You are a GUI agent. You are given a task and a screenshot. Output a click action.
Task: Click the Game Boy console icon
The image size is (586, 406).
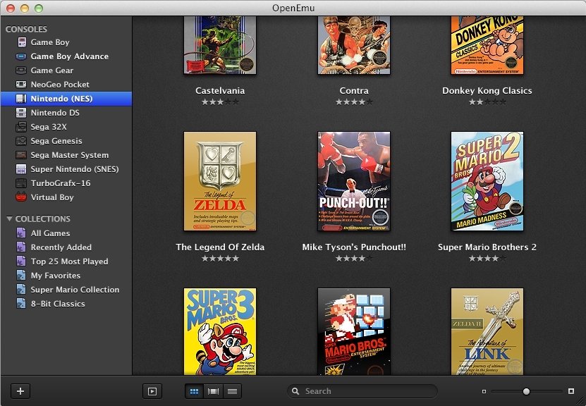(22, 42)
